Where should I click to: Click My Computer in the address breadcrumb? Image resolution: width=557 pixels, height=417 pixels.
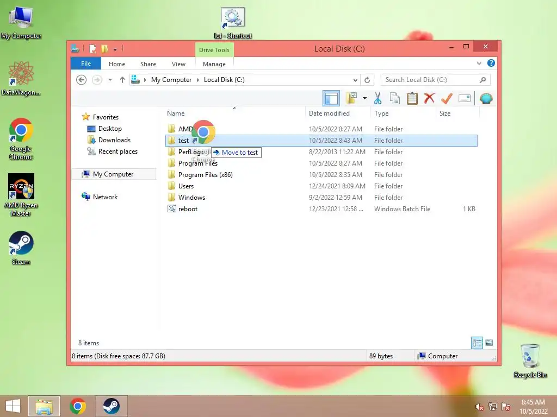pos(171,80)
